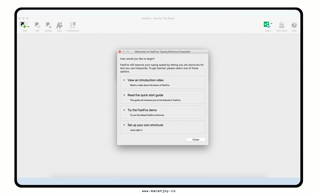Open Preferences from the toolbar
The height and width of the screenshot is (194, 317).
[73, 25]
